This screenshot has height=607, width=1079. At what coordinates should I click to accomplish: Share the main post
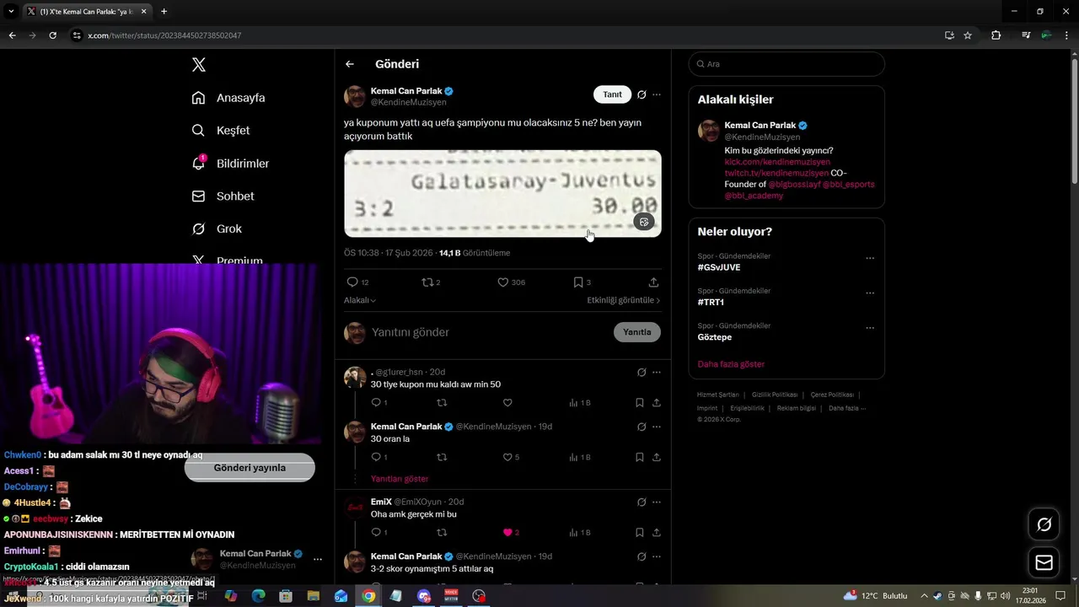tap(653, 282)
